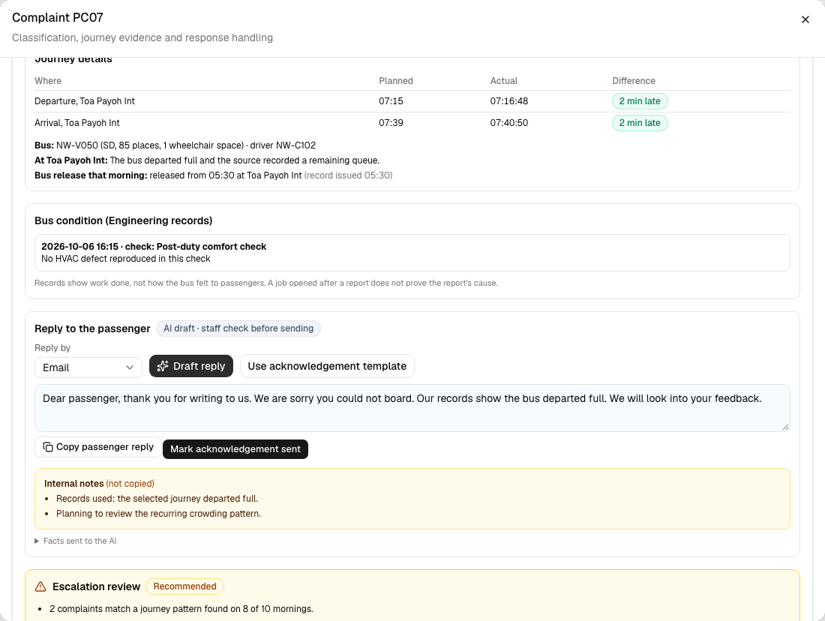Click the sparkle icon on Draft reply
This screenshot has height=621, width=825.
(163, 366)
